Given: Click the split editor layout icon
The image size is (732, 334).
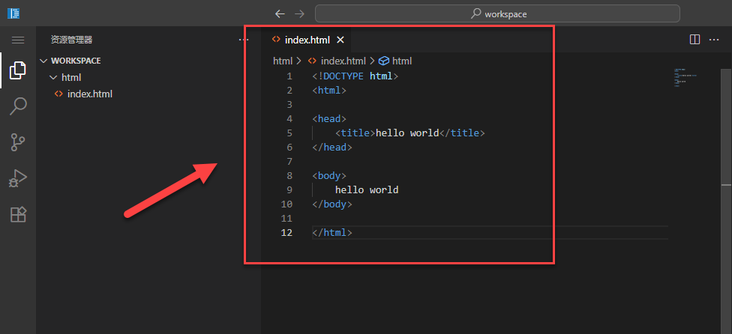Looking at the screenshot, I should coord(694,40).
